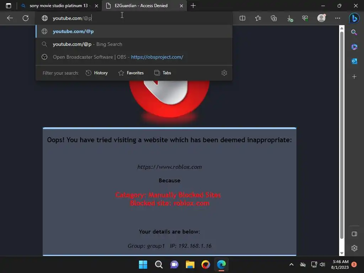Filter search by History
Image resolution: width=364 pixels, height=273 pixels.
point(97,73)
